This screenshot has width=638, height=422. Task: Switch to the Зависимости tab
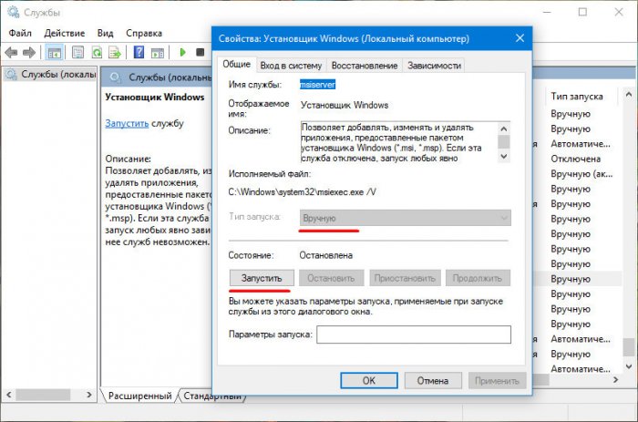[434, 66]
